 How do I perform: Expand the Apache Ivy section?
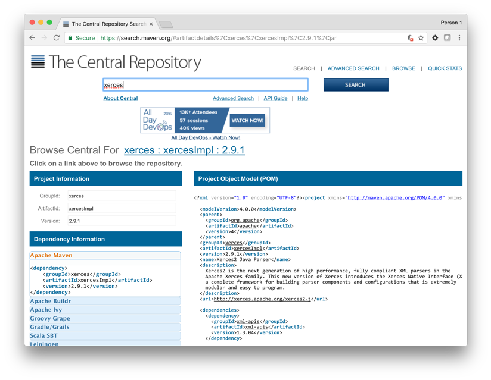[x=46, y=310]
